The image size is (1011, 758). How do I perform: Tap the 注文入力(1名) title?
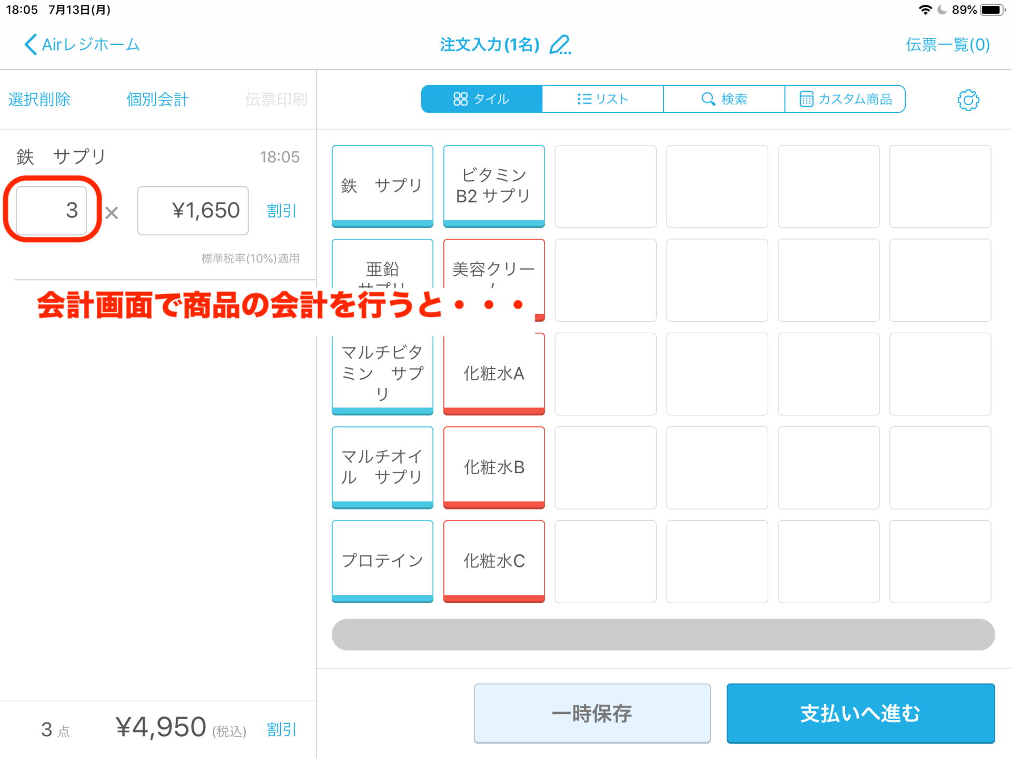(490, 45)
